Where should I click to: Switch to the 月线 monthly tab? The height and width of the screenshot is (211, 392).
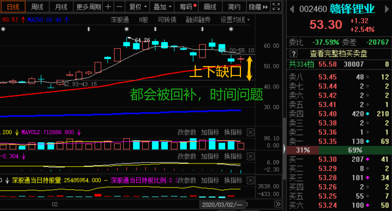click(x=61, y=7)
